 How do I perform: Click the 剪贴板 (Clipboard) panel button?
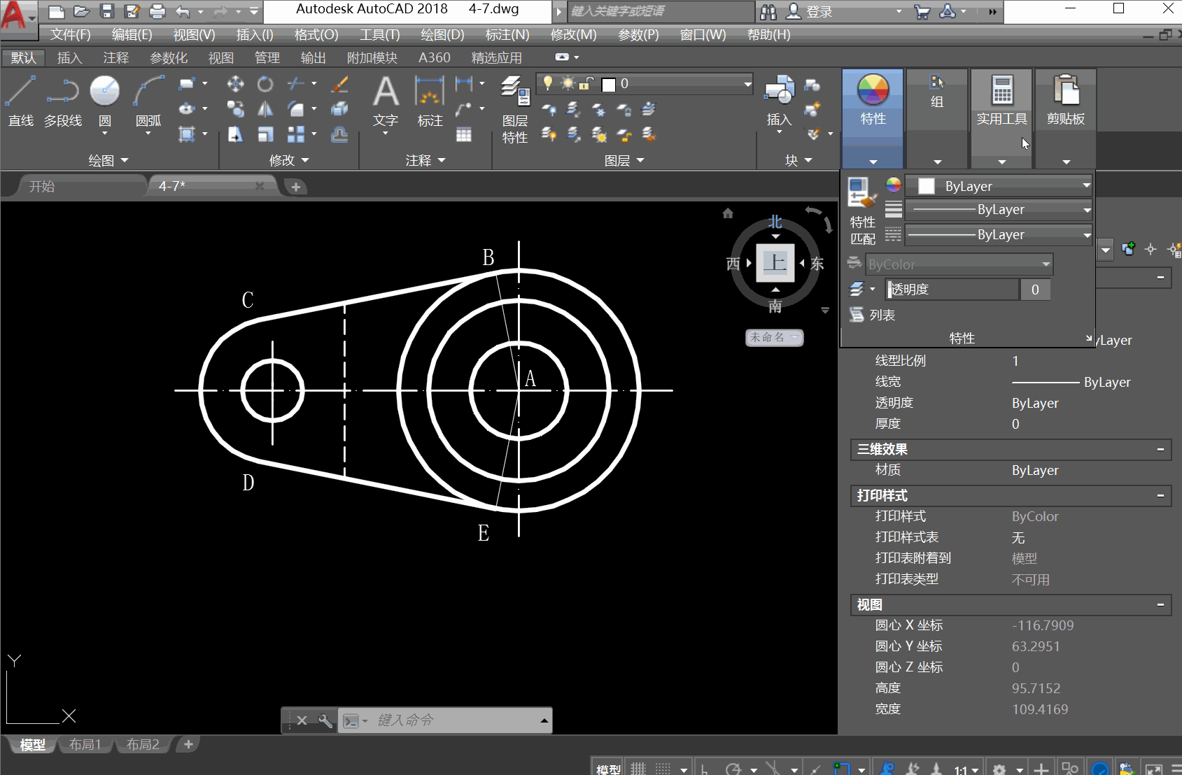(1066, 119)
